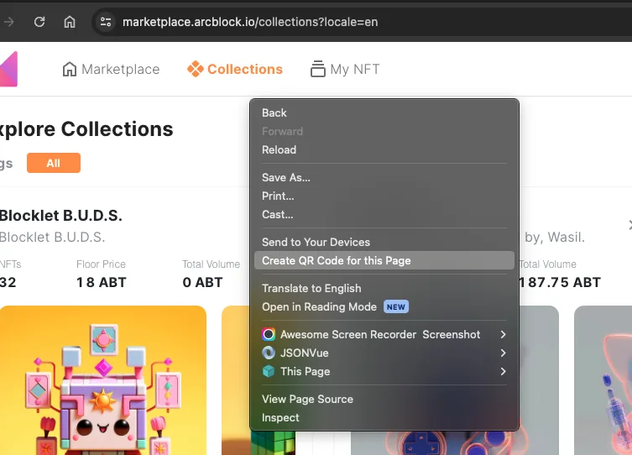Screen dimensions: 632x455
Task: Open the pink robot NFT thumbnail
Action: click(103, 380)
